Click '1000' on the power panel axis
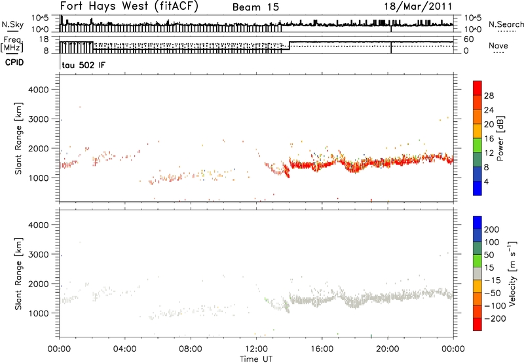Screen dimensions: 524x363 click(39, 178)
